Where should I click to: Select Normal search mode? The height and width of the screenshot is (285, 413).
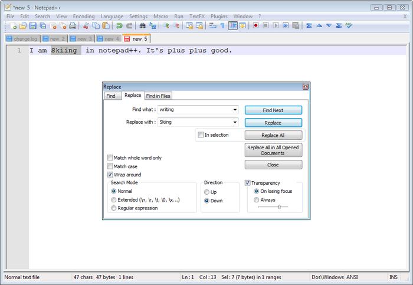click(113, 191)
